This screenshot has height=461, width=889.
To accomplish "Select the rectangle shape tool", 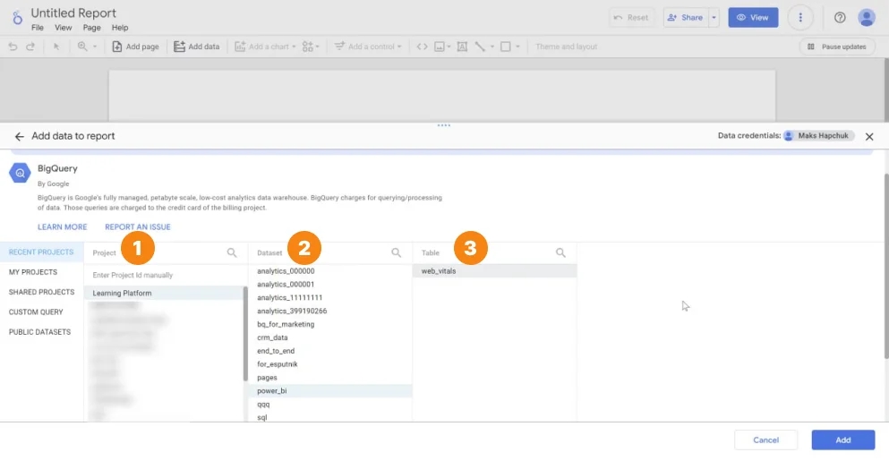I will (x=505, y=47).
